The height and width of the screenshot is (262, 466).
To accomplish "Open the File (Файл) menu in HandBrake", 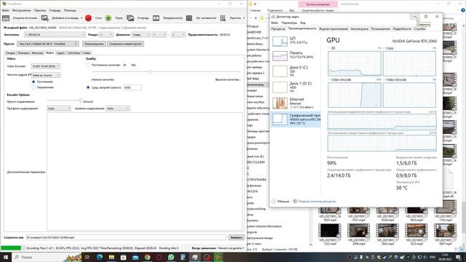I will 5,10.
